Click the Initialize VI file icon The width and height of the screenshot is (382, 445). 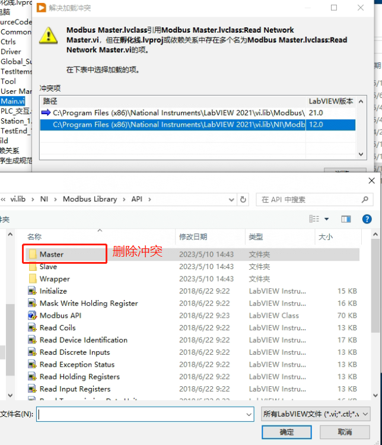coord(32,291)
